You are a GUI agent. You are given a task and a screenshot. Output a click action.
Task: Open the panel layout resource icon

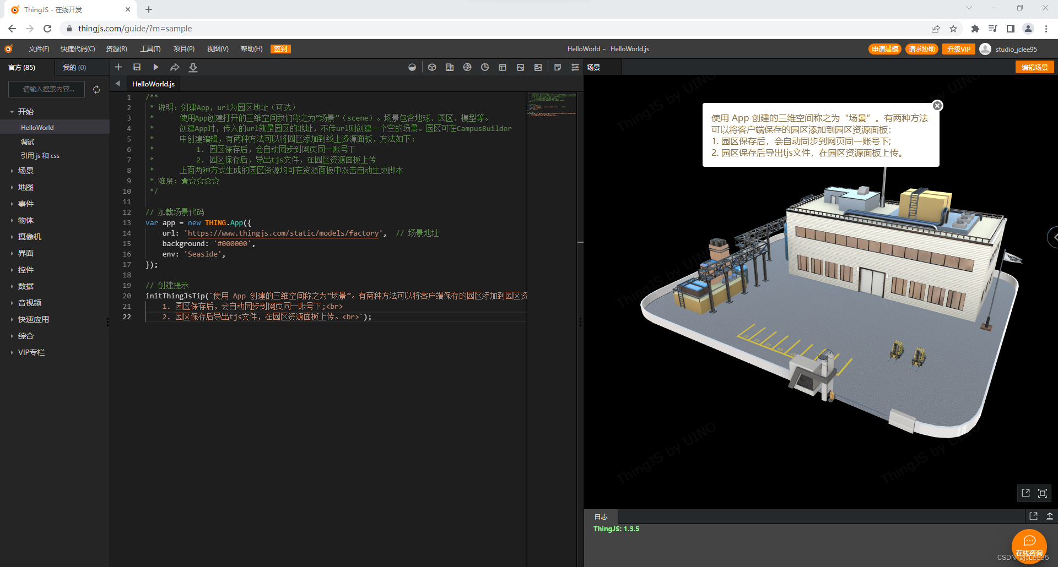[503, 67]
